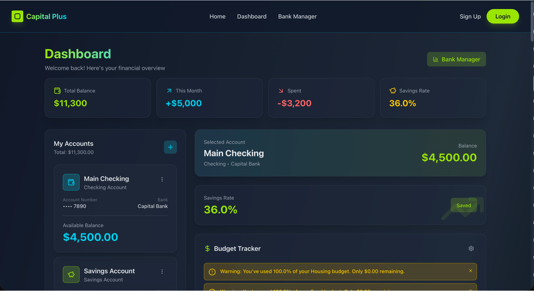534x291 pixels.
Task: Click the Capital Plus logo icon
Action: [17, 16]
